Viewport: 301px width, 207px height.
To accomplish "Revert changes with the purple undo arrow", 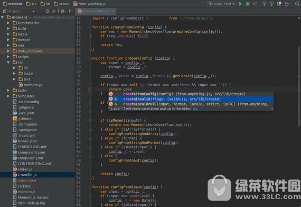I will [287, 4].
